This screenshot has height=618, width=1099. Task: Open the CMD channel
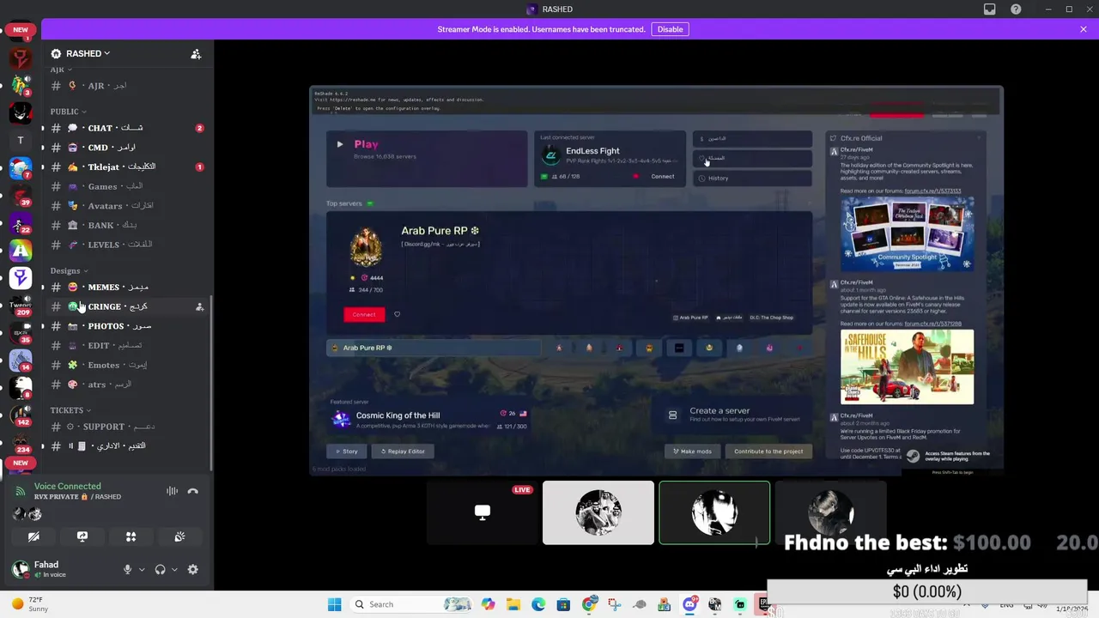click(x=126, y=148)
